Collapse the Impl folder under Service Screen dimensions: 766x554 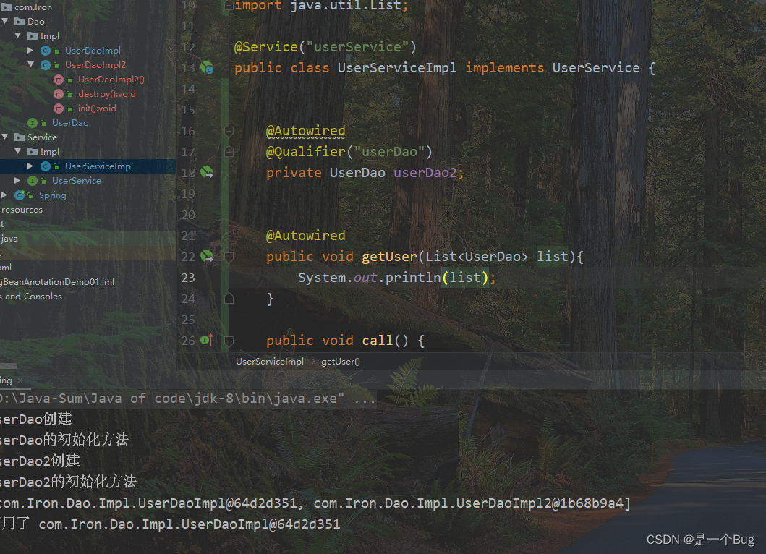(18, 151)
